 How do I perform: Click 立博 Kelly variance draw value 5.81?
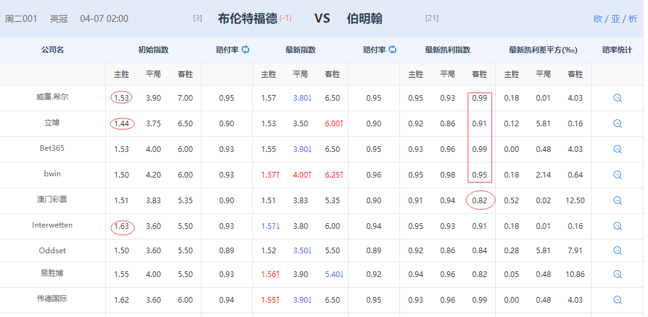point(543,124)
